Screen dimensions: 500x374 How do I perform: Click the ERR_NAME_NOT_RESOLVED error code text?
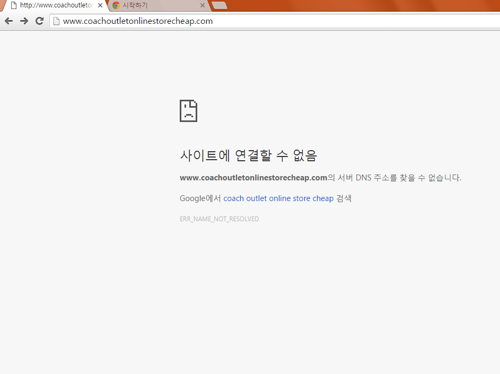[x=220, y=219]
